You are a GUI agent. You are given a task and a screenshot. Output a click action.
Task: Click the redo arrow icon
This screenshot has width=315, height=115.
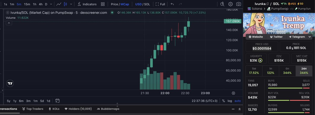click(x=180, y=4)
